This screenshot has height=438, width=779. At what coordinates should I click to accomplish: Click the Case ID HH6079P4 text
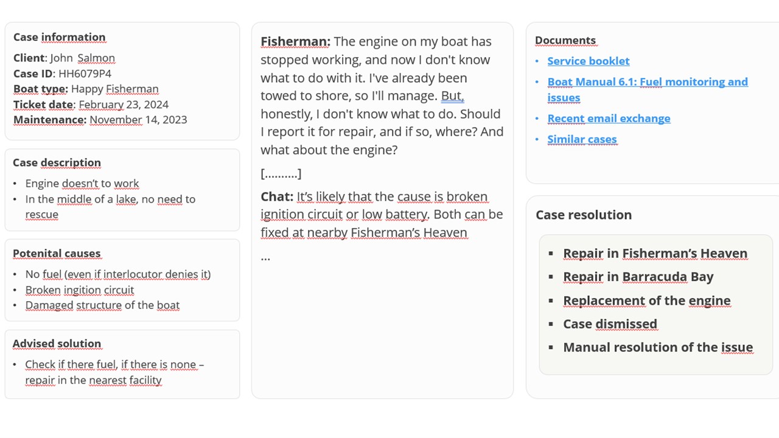pyautogui.click(x=62, y=74)
